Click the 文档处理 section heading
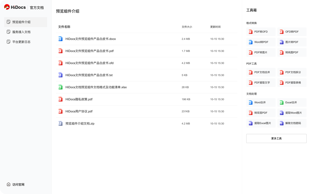 [x=252, y=94]
